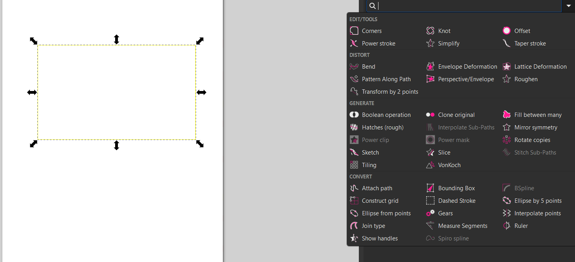Image resolution: width=575 pixels, height=262 pixels.
Task: Click the disabled Spiro spline entry
Action: [448, 238]
